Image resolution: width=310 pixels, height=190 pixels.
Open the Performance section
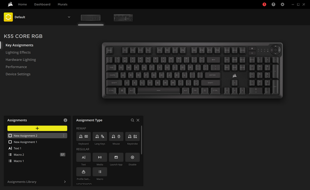[x=16, y=67]
